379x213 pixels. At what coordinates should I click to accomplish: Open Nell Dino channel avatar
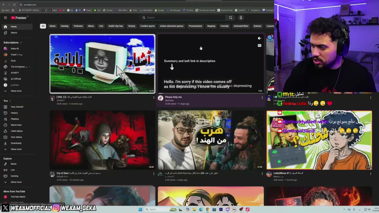point(160,98)
